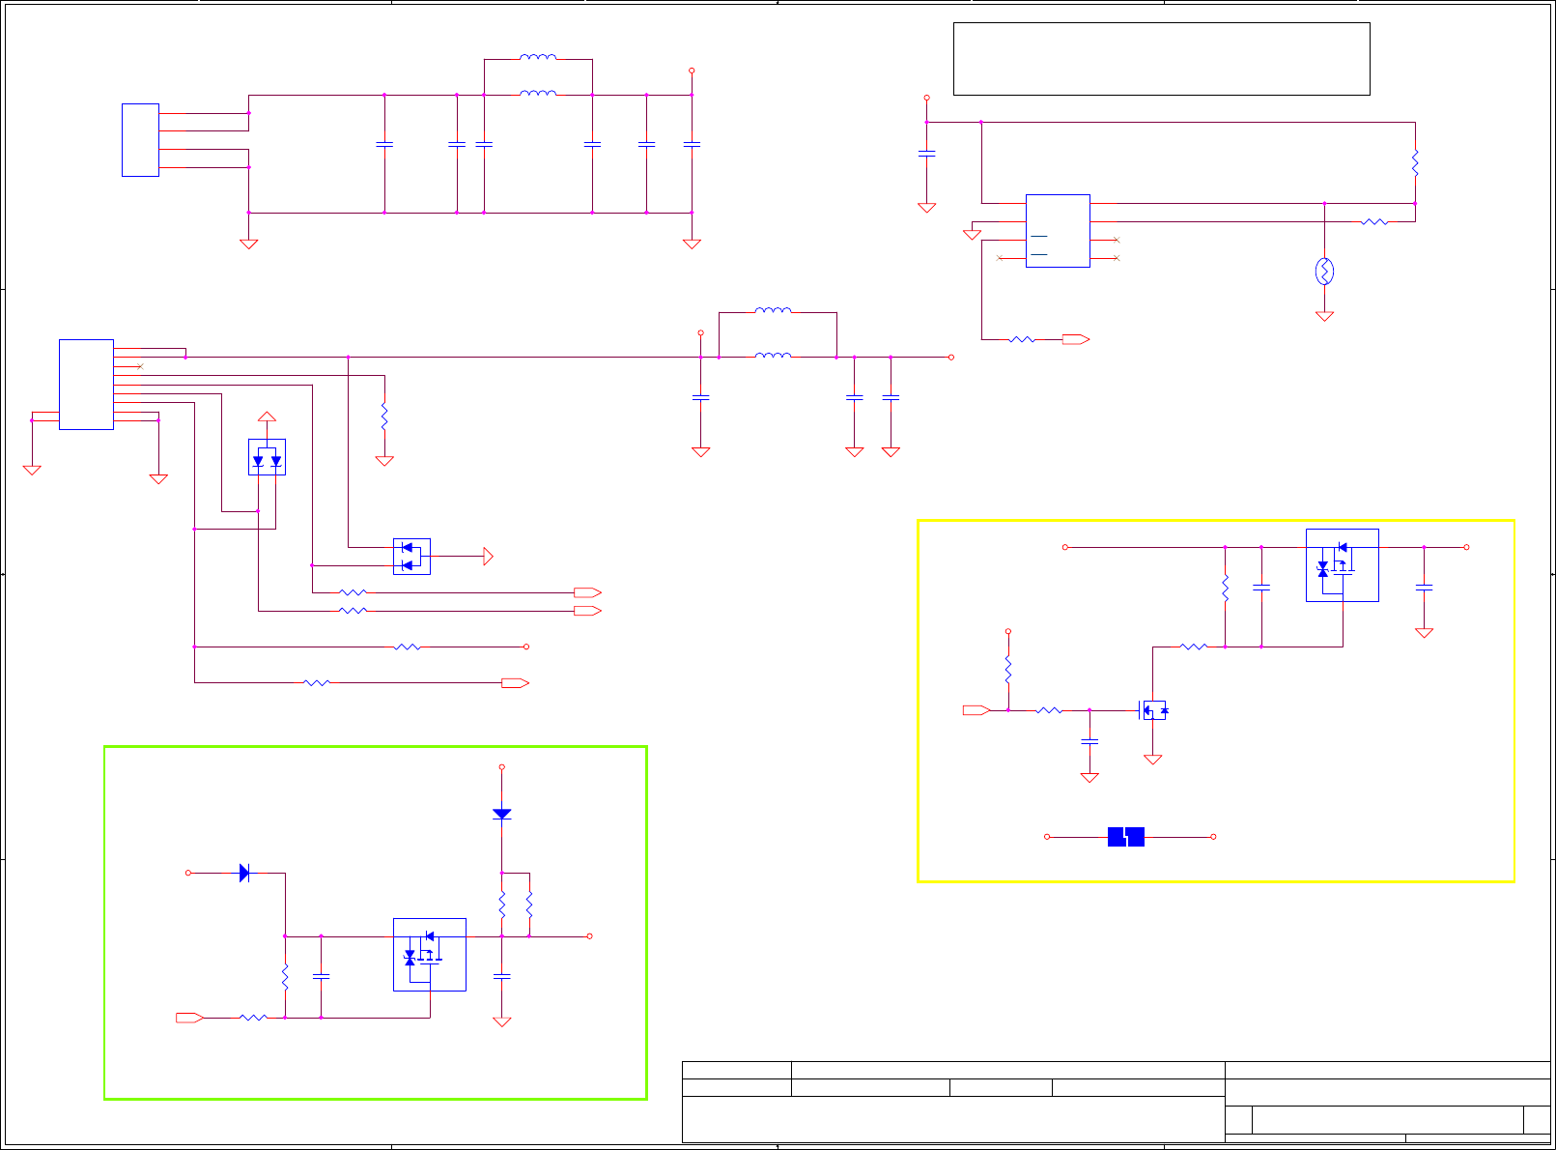Image resolution: width=1556 pixels, height=1150 pixels.
Task: Click the vertical resistor right of large connector
Action: click(384, 417)
